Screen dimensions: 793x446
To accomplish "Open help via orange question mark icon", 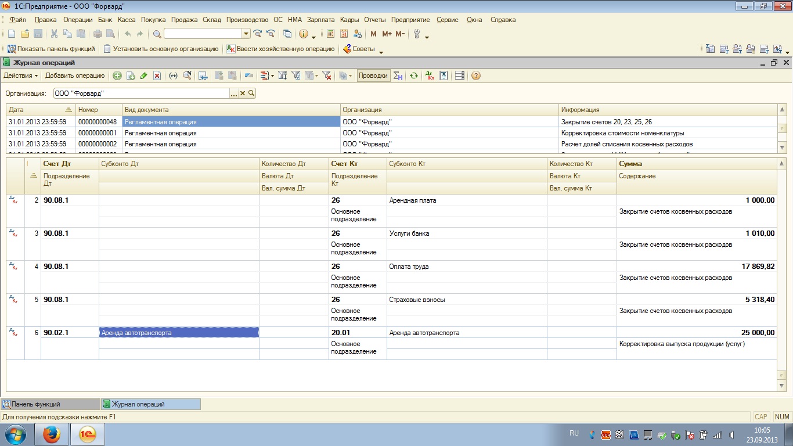I will [x=476, y=75].
